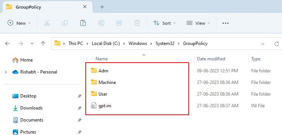Click System32 in the breadcrumb path

pyautogui.click(x=165, y=43)
